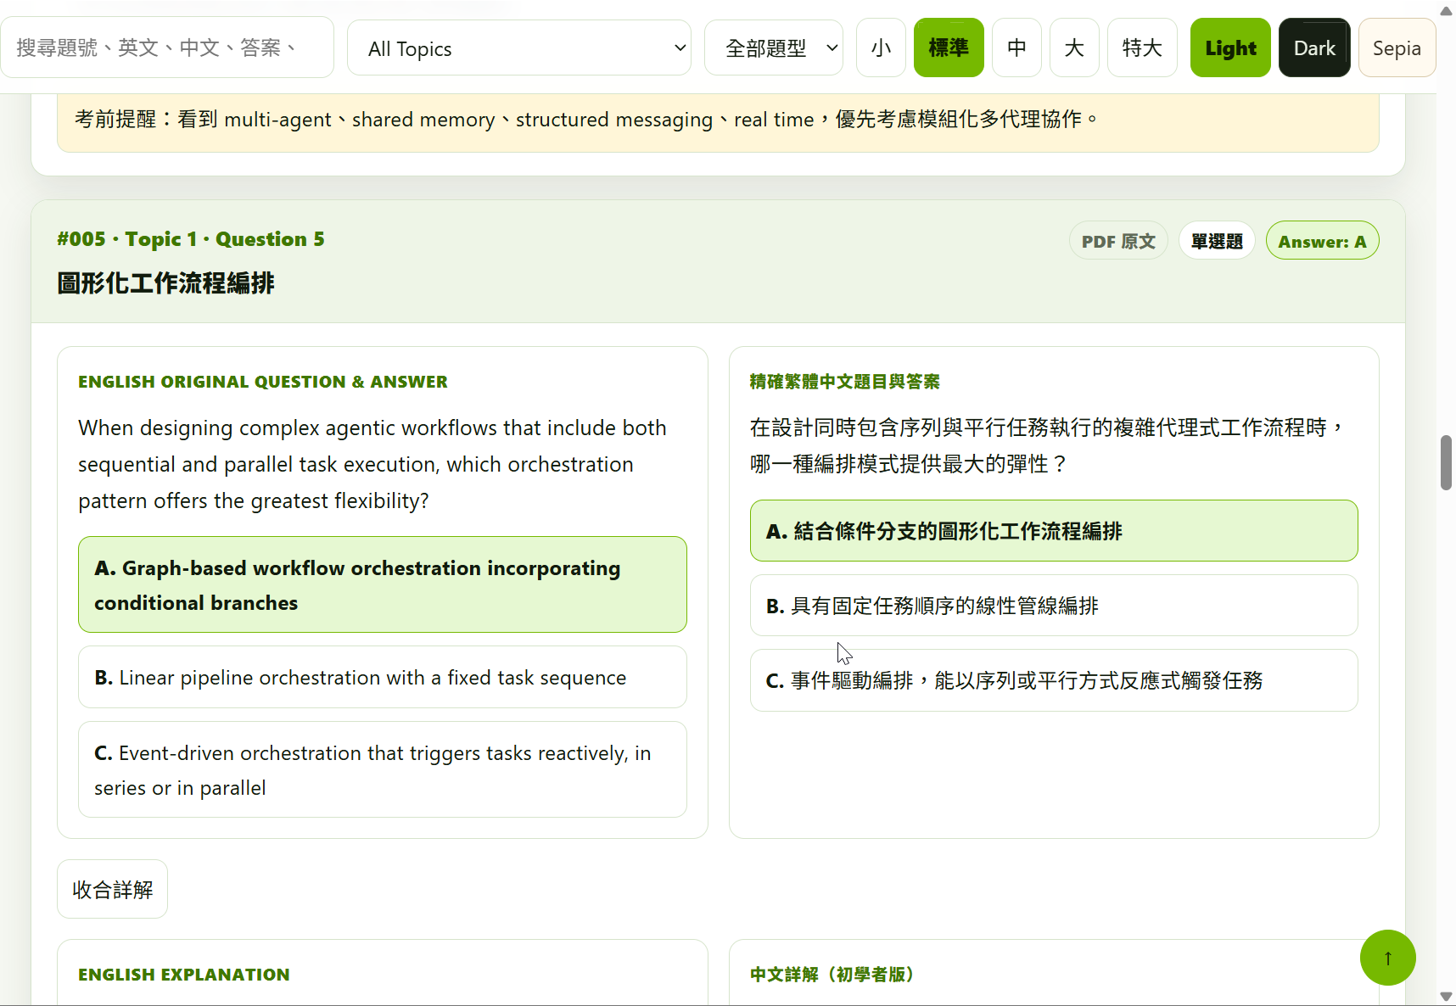Select English option A Graph-based workflow orchestration

[383, 584]
